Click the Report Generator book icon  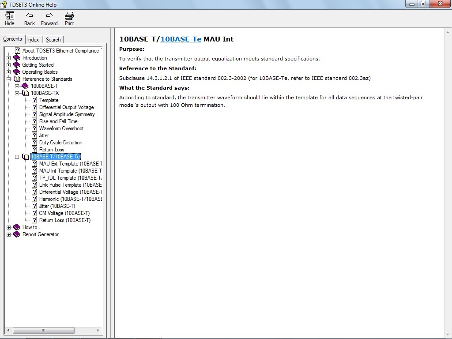(x=17, y=234)
